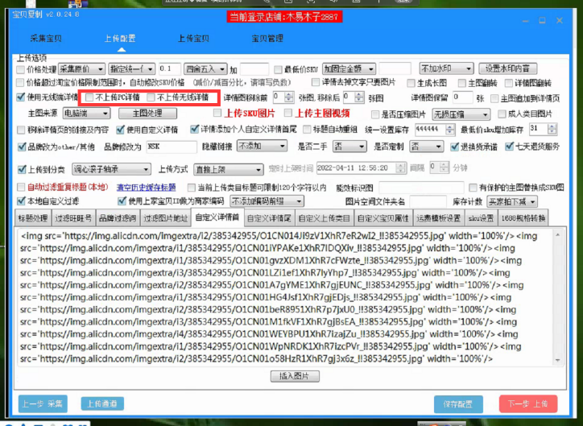Open the 主图来源 电脑端 dropdown
This screenshot has width=583, height=426.
pyautogui.click(x=86, y=113)
